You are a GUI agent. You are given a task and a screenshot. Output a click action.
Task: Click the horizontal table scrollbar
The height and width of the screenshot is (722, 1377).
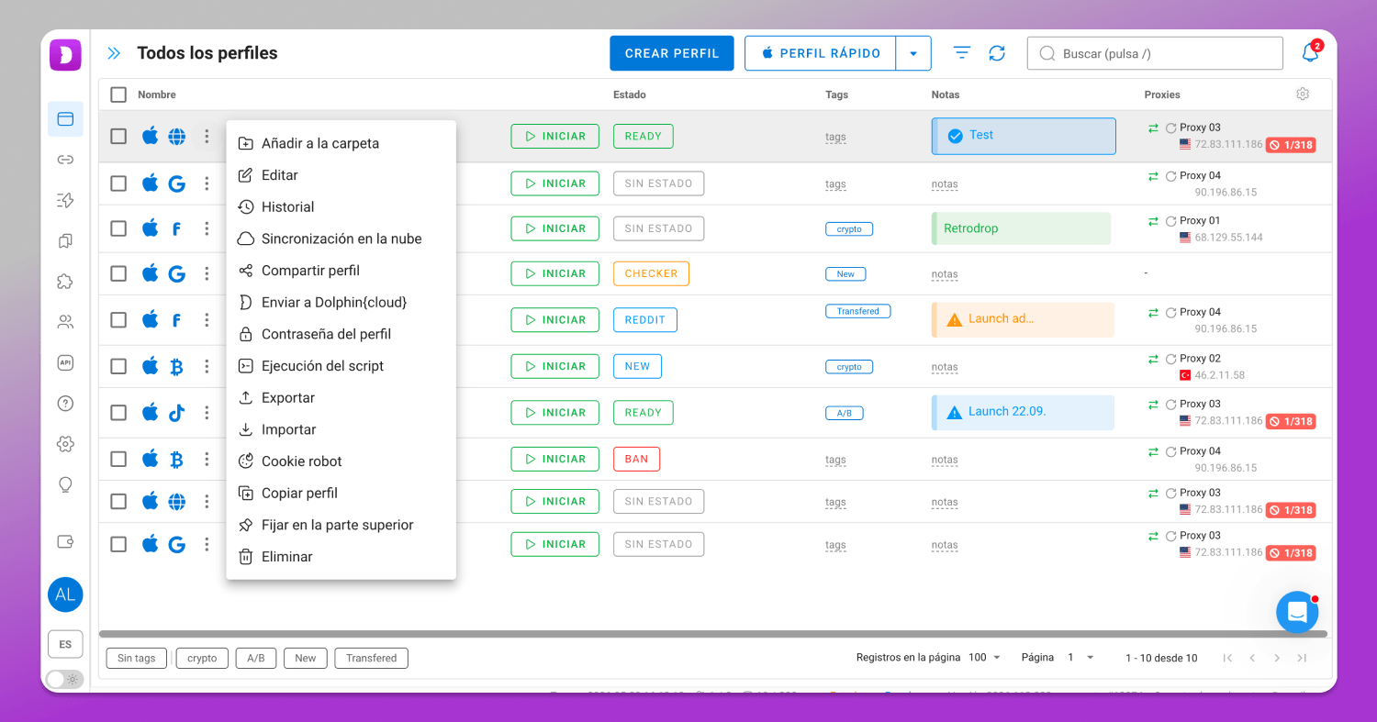(x=713, y=634)
